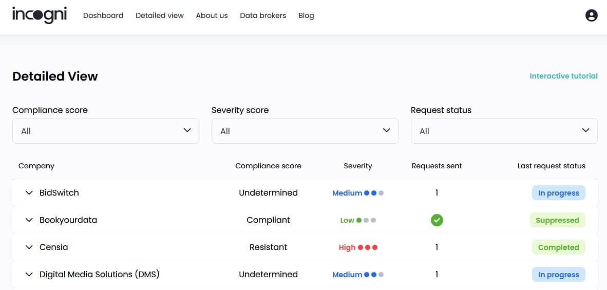Image resolution: width=607 pixels, height=290 pixels.
Task: Click the green checkmark in Bookyourdata row
Action: click(x=437, y=220)
